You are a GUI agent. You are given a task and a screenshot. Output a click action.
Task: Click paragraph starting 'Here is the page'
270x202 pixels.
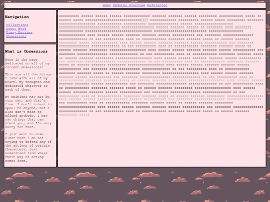[x=27, y=63]
